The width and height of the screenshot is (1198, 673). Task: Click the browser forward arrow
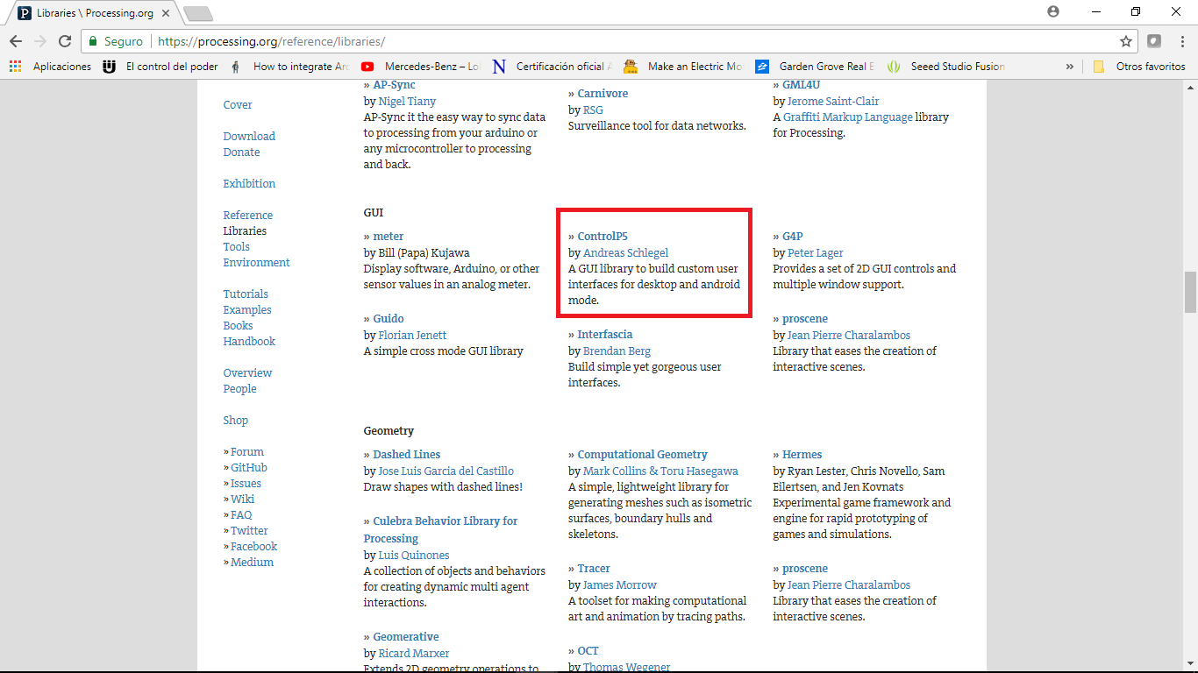(40, 41)
